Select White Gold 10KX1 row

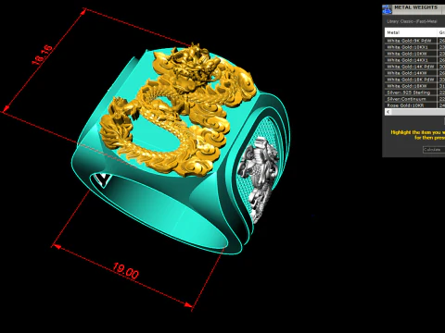tap(414, 47)
